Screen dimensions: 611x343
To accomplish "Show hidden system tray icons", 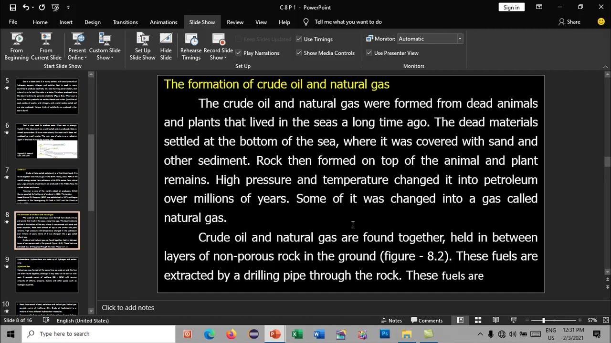I will click(x=480, y=334).
